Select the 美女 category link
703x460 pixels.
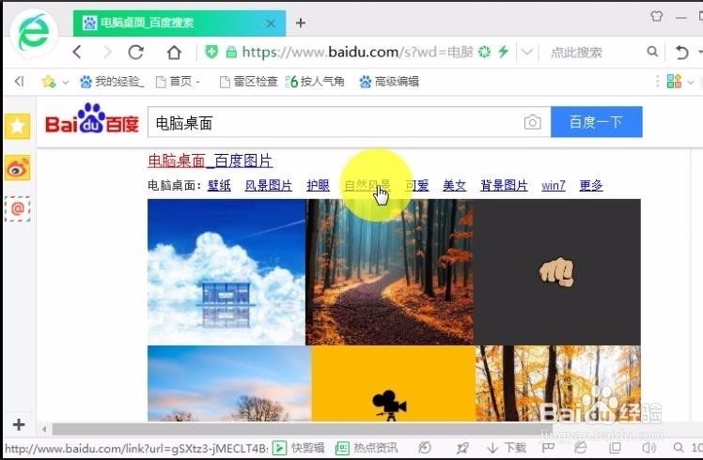click(x=454, y=186)
